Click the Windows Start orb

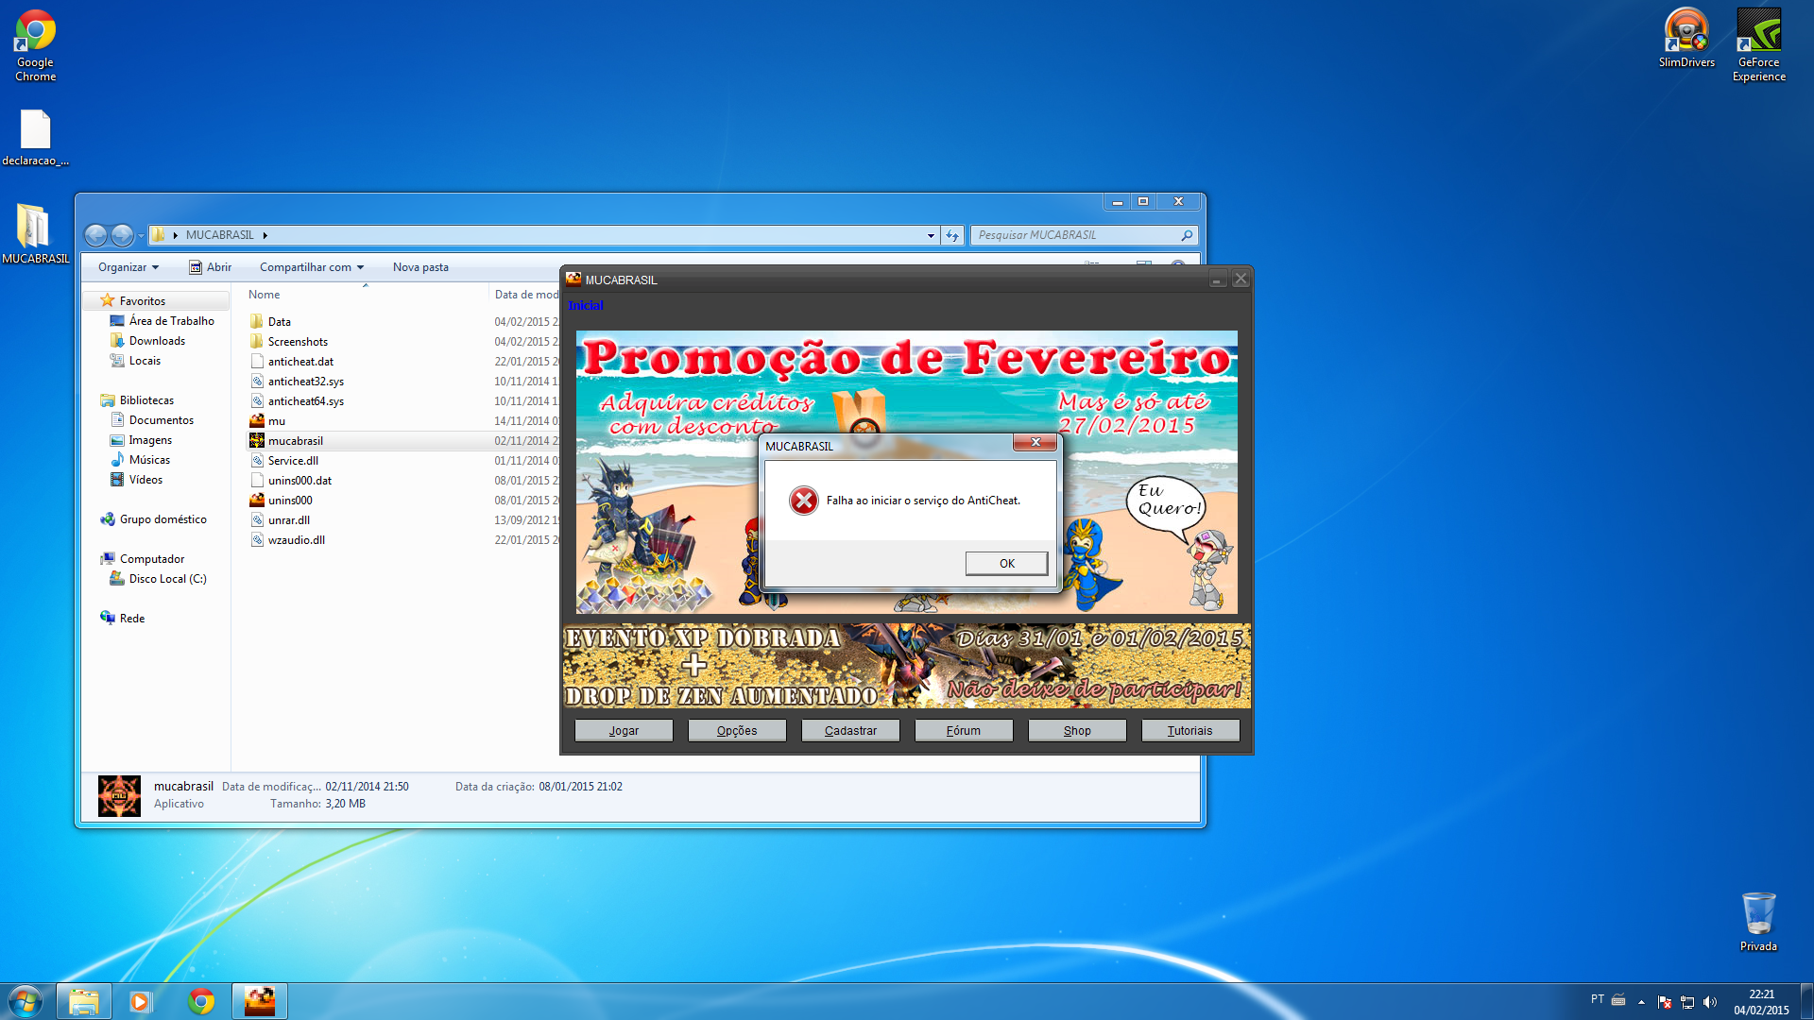pyautogui.click(x=26, y=1001)
